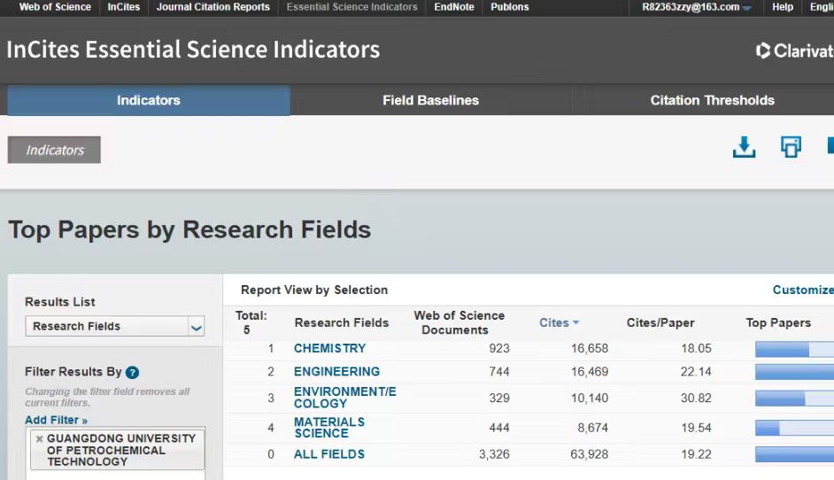Open Journal Citation Reports link
The width and height of the screenshot is (834, 480).
tap(212, 7)
